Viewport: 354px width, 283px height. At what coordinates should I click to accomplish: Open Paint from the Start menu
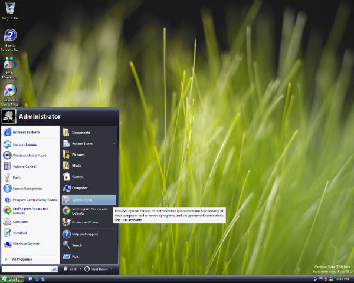pyautogui.click(x=17, y=177)
